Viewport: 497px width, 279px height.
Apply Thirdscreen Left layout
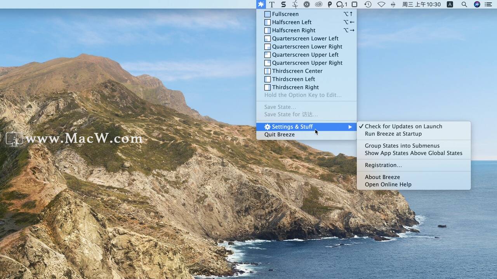pyautogui.click(x=306, y=79)
